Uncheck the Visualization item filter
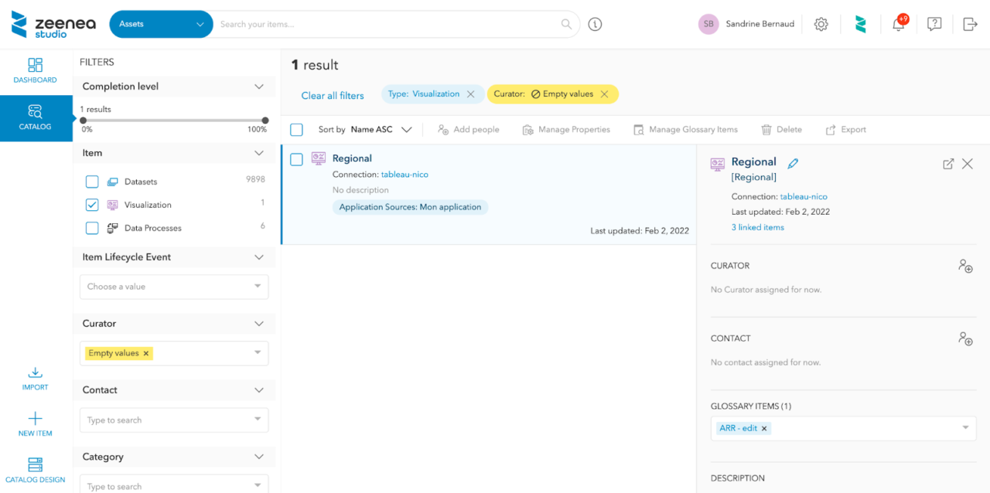The image size is (990, 493). [92, 205]
